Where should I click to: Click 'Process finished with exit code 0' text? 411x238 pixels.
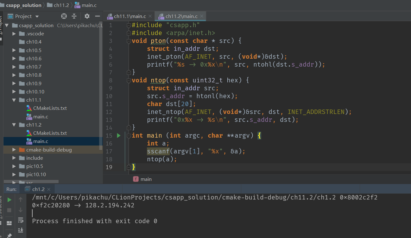pos(95,221)
